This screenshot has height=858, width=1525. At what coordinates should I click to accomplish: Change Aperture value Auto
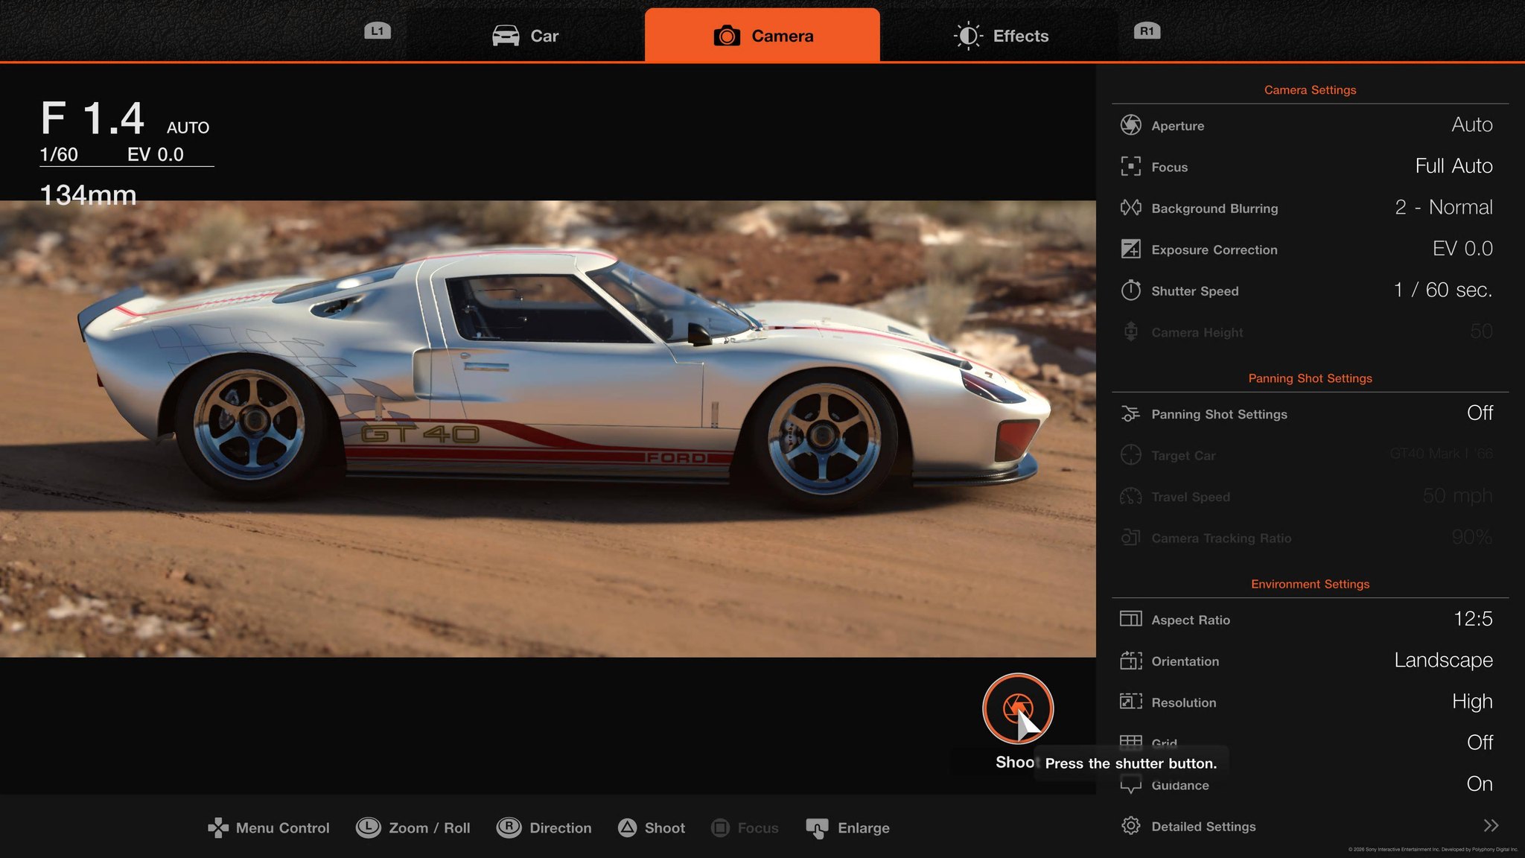[x=1471, y=124]
